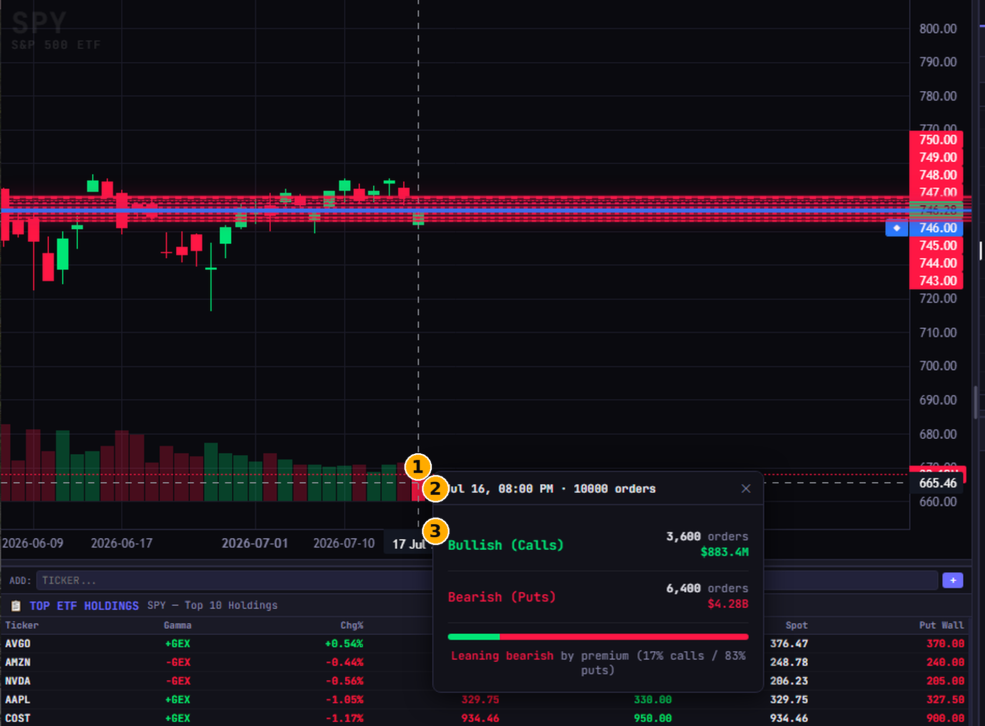Viewport: 985px width, 726px height.
Task: Click the Bearish (Puts) row in popup
Action: click(598, 596)
